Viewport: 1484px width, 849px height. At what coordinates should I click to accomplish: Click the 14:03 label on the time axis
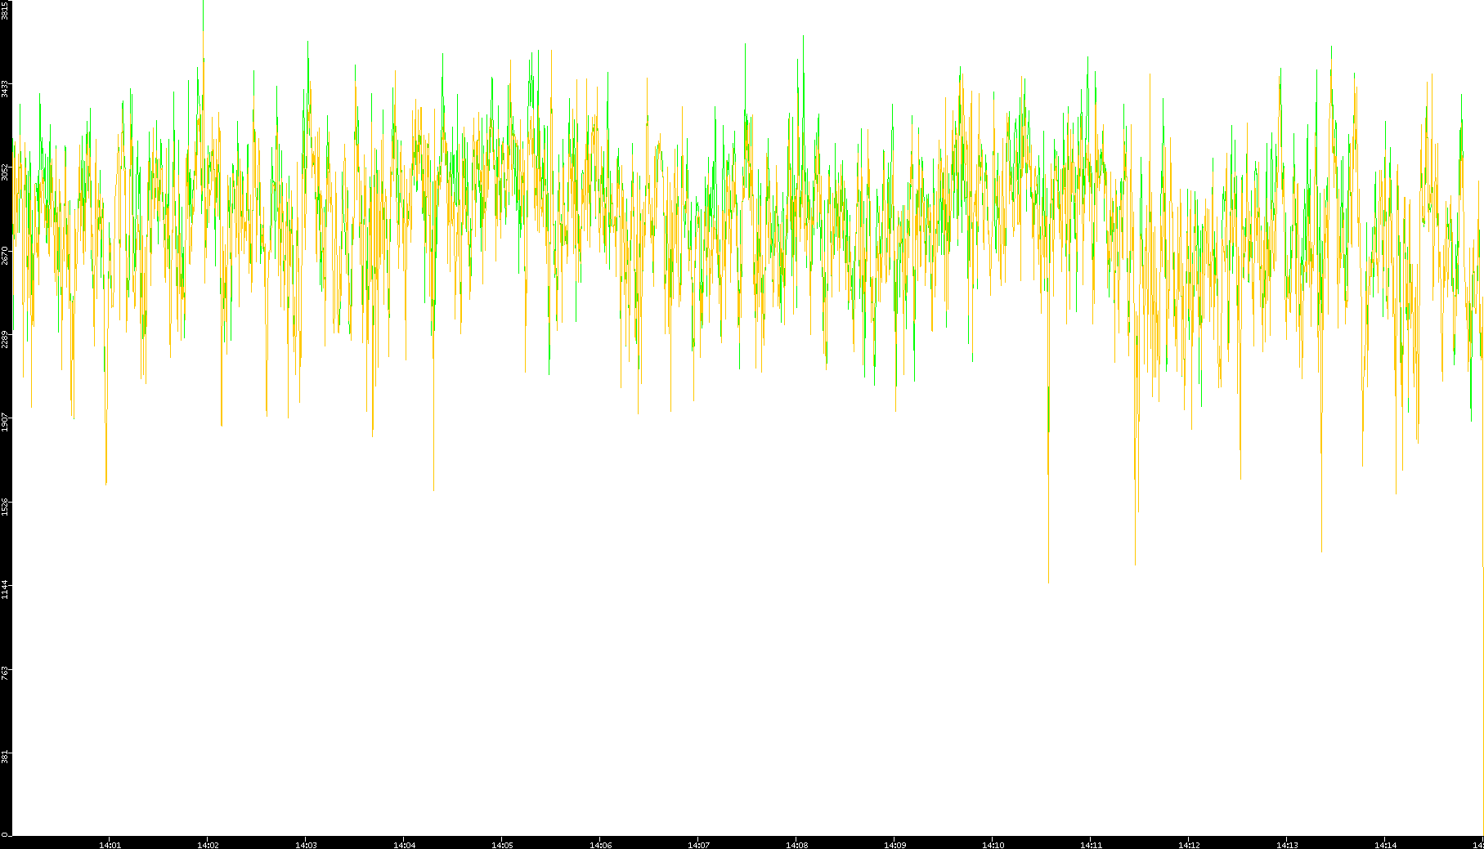click(306, 845)
